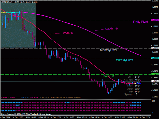The height and width of the screenshot is (119, 159).
Task: Click the '4 Dec 19:50' time axis label
Action: coord(94,117)
